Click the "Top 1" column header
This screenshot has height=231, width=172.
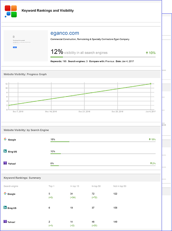coord(51,186)
